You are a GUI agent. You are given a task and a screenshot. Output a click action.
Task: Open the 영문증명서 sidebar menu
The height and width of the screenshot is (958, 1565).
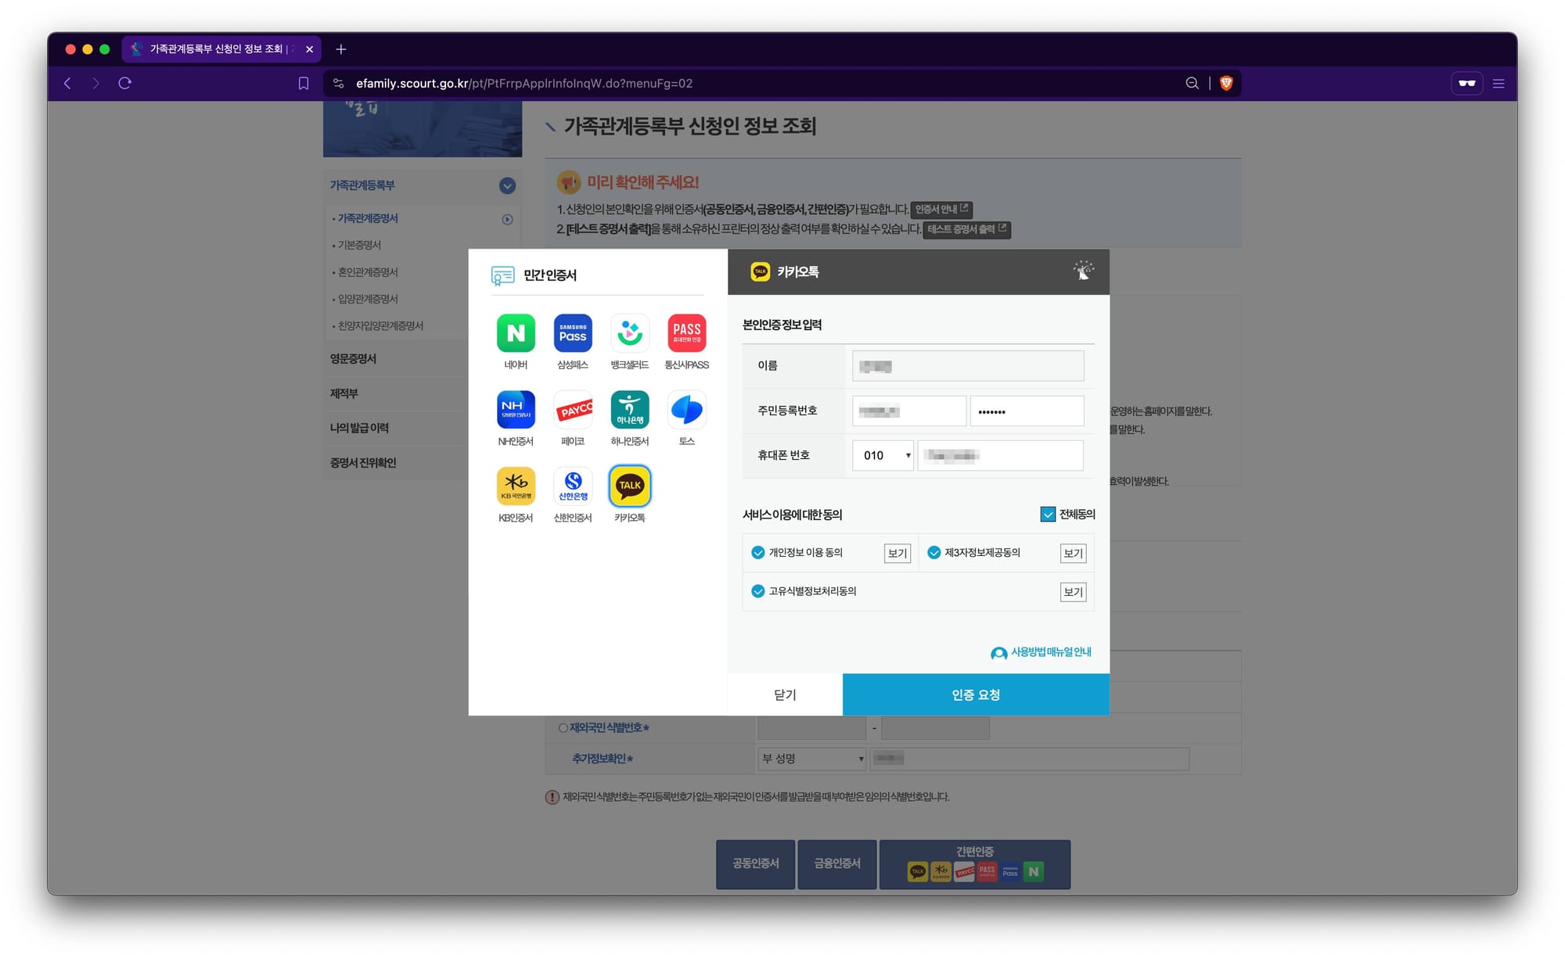(353, 359)
